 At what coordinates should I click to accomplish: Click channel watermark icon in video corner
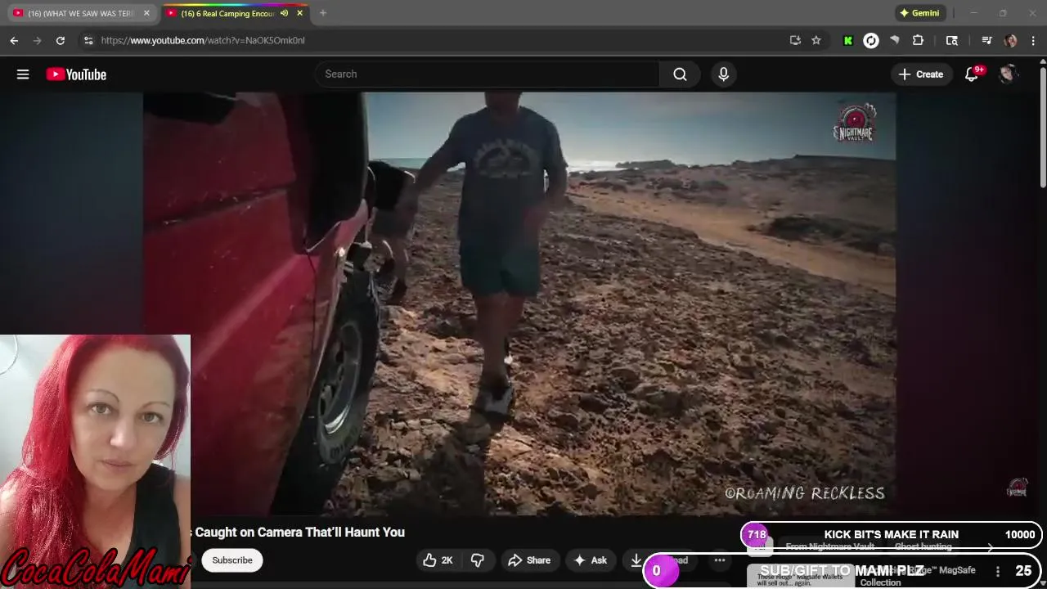tap(1017, 488)
